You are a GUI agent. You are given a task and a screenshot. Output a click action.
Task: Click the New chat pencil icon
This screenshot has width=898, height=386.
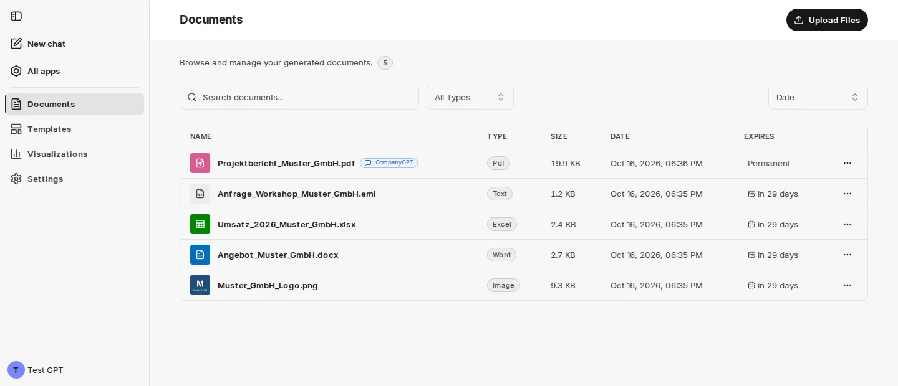pos(16,44)
